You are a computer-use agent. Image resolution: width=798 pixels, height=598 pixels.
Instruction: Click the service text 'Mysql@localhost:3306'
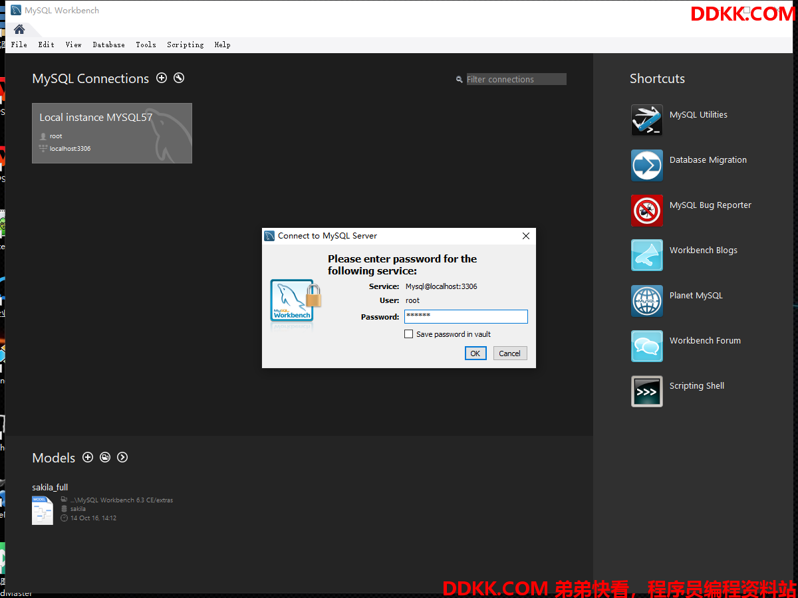(442, 286)
